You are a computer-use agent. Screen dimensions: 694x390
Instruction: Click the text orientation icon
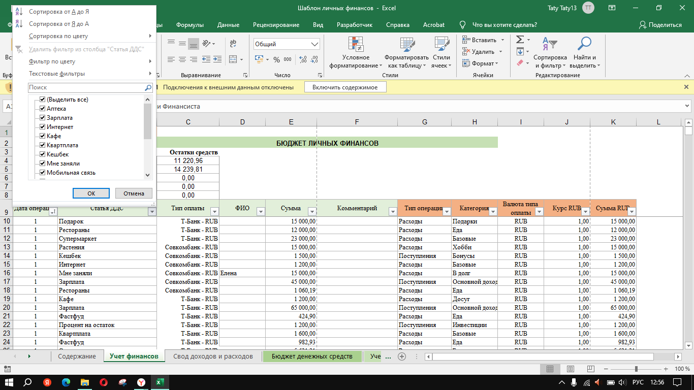pos(207,44)
